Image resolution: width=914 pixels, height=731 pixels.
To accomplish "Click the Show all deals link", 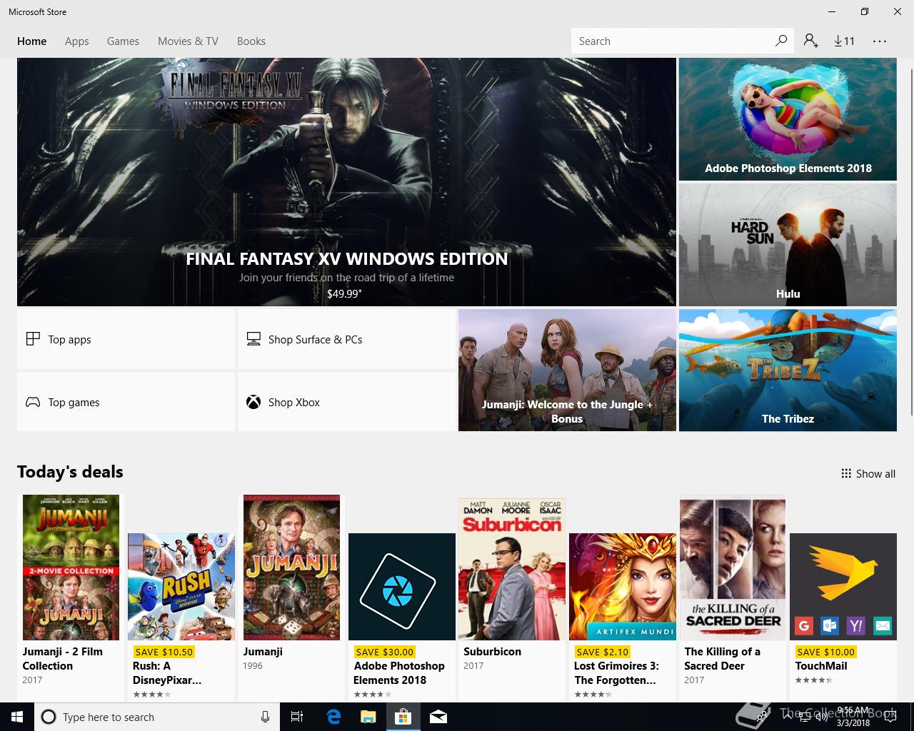I will coord(868,473).
